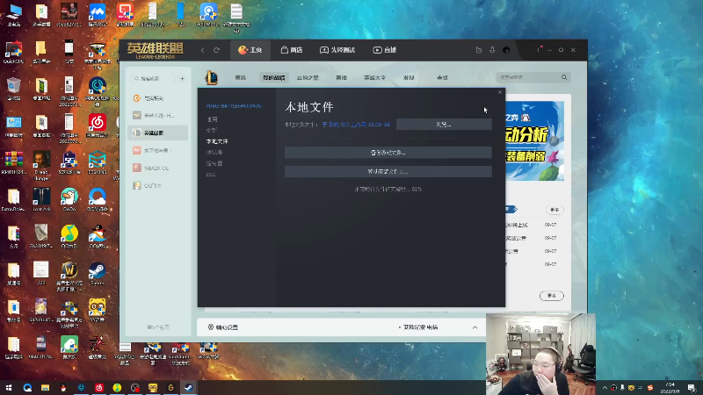703x395 pixels.
Task: Open the Dread Hunger desktop shortcut
Action: click(x=41, y=166)
